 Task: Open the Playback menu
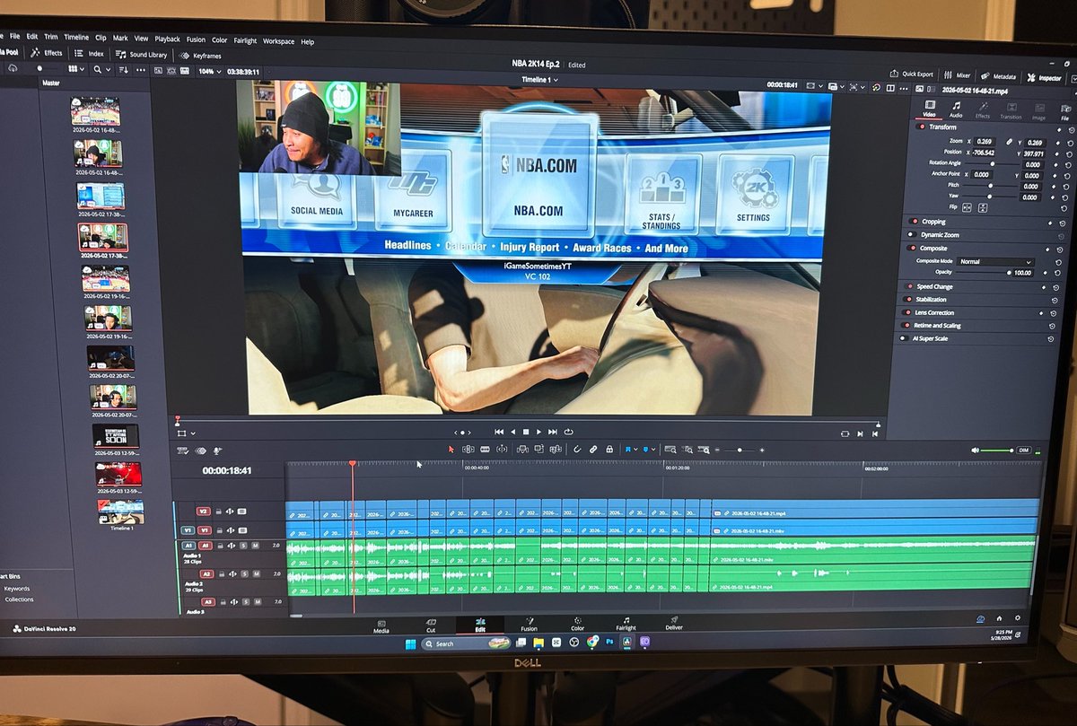point(167,39)
